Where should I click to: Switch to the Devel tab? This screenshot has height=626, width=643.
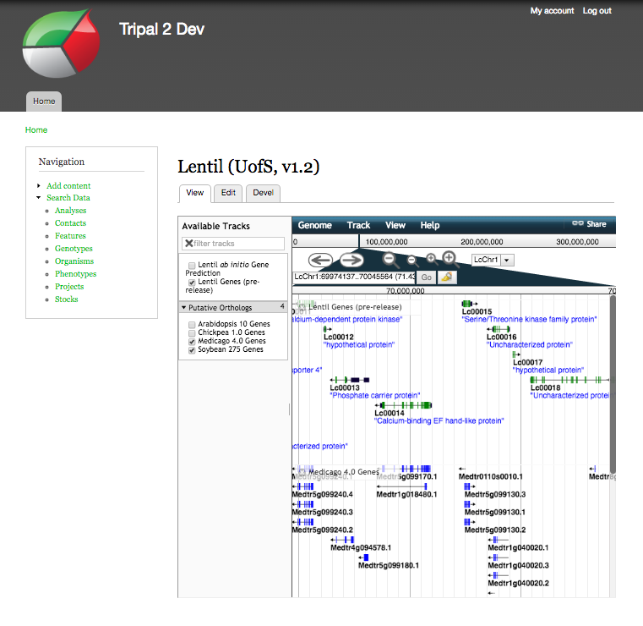(263, 193)
